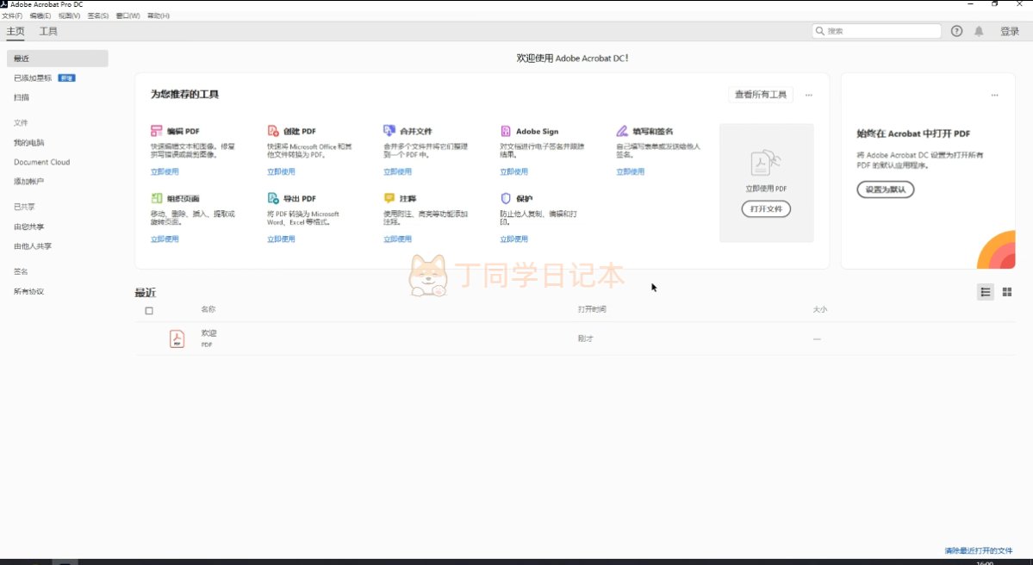Open the Adobe Sign tool icon
This screenshot has width=1033, height=565.
[506, 131]
